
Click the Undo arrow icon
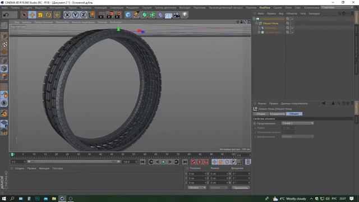point(6,15)
